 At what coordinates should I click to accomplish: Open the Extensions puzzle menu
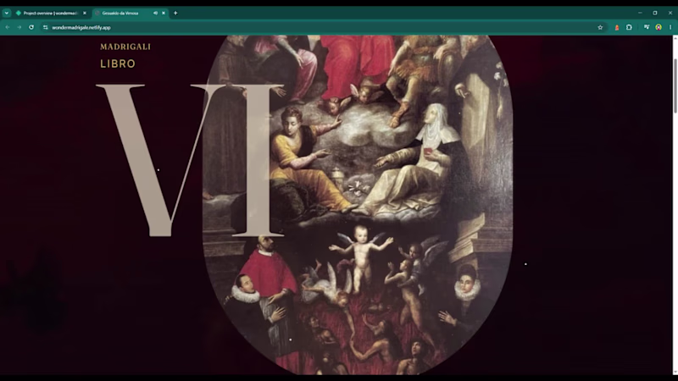(629, 27)
